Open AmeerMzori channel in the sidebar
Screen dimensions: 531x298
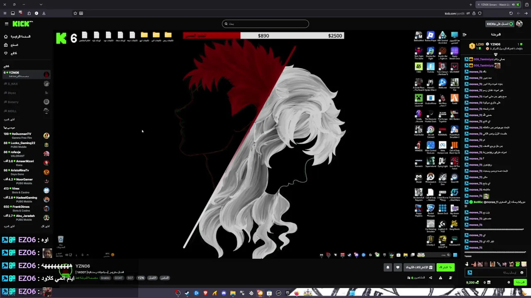pos(26,163)
